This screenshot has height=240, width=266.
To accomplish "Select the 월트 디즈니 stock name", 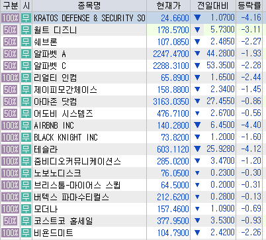I will coord(55,30).
